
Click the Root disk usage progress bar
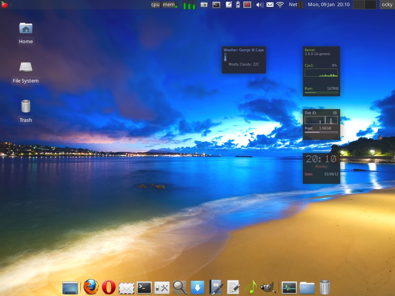click(321, 132)
